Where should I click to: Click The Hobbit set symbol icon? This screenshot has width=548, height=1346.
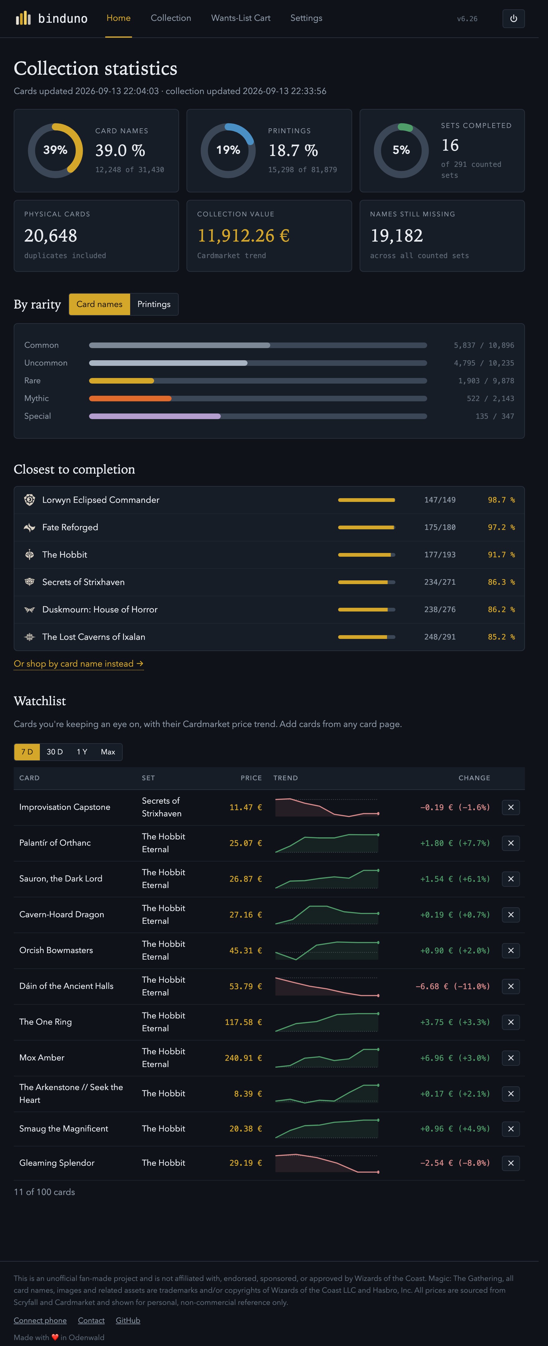30,555
